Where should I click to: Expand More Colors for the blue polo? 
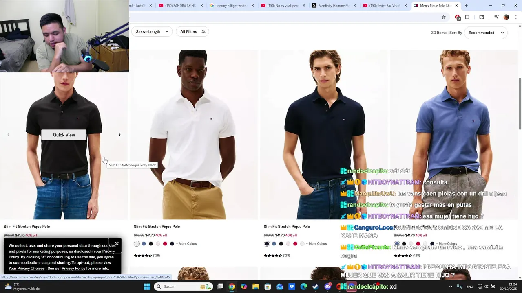coord(446,244)
